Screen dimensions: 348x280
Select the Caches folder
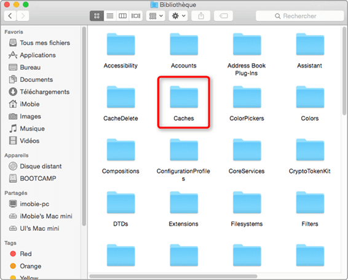(x=184, y=103)
